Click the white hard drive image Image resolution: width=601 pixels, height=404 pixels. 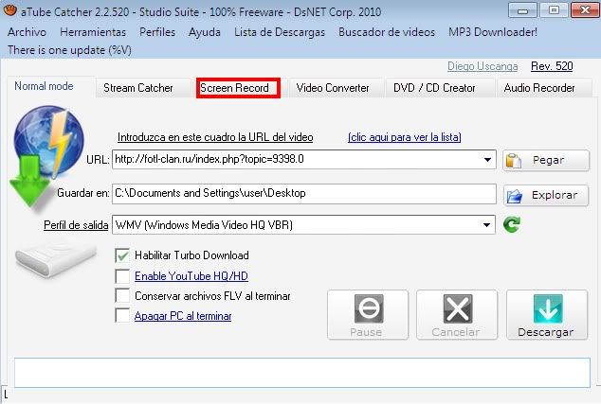[x=56, y=258]
